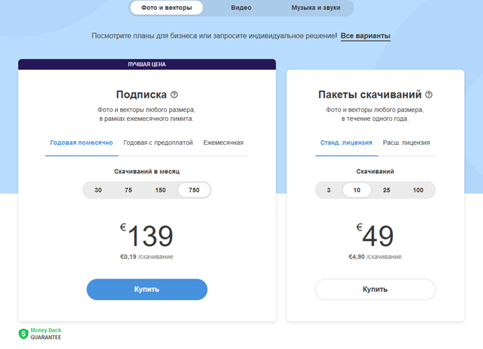
Task: Pick 150 downloads per month
Action: (x=160, y=191)
